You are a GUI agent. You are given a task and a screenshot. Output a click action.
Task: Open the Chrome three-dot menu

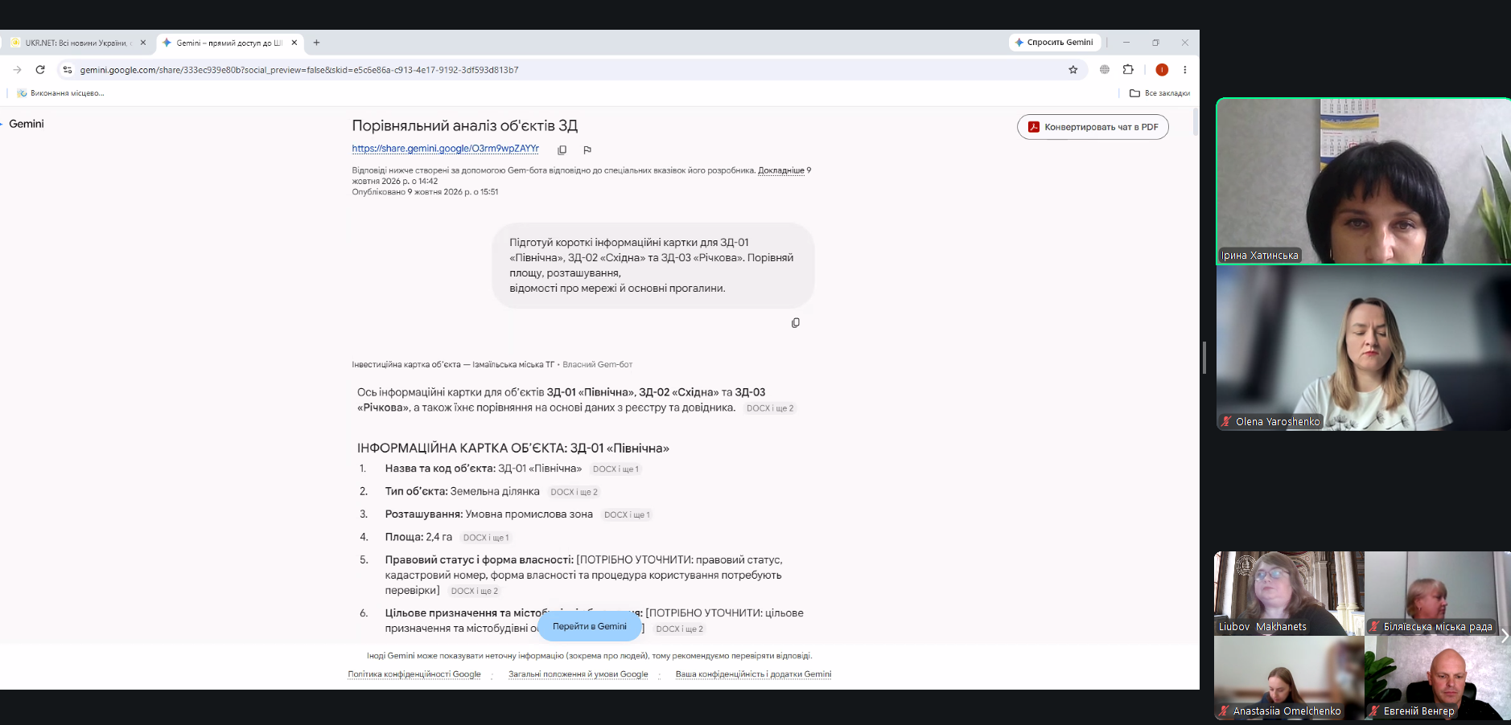click(1184, 70)
